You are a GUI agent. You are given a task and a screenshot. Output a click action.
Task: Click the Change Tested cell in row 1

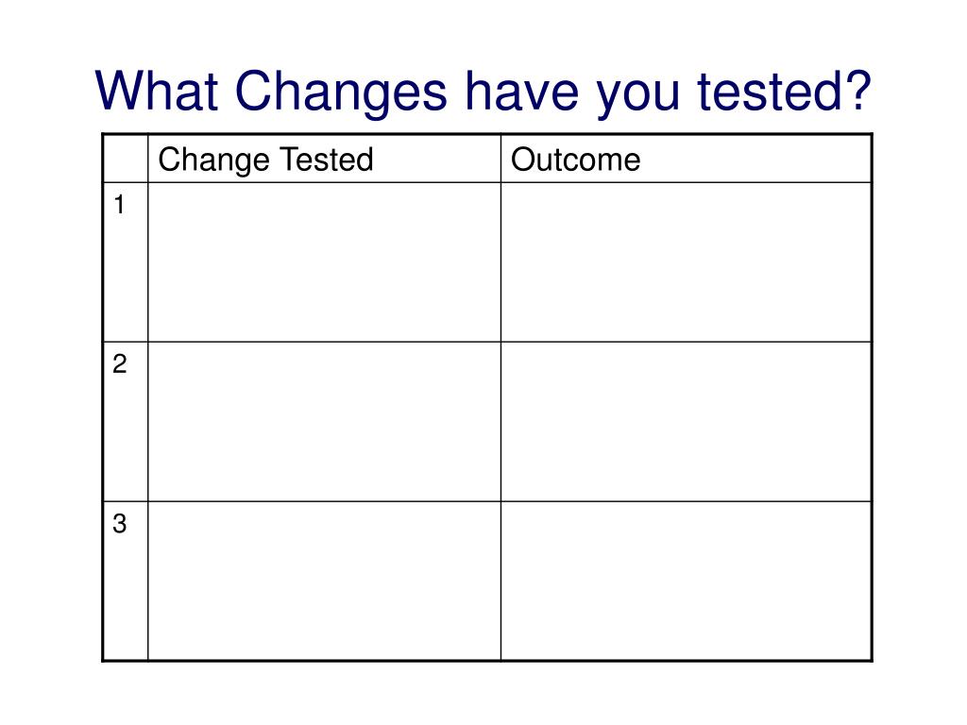[x=325, y=262]
